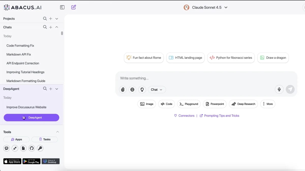The width and height of the screenshot is (305, 171).
Task: Open the Apps tool
Action: click(x=17, y=139)
